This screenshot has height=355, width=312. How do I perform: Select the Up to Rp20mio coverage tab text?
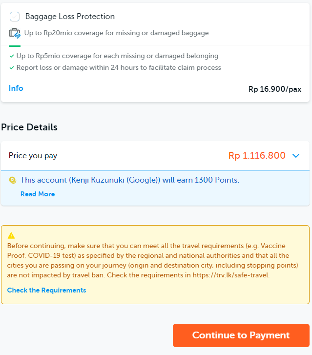pos(116,33)
